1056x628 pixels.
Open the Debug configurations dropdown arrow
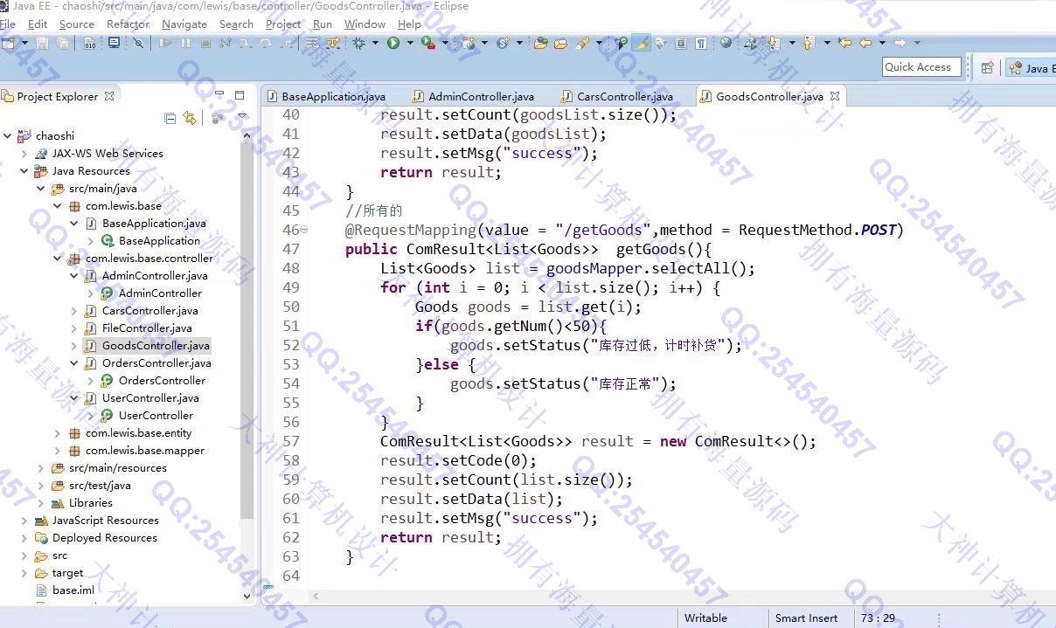point(375,43)
